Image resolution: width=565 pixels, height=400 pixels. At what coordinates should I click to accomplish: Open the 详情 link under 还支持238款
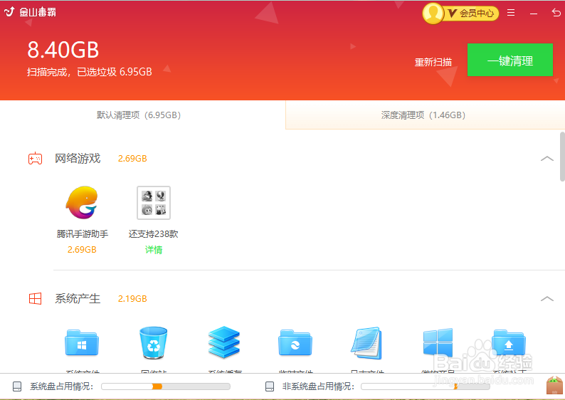coord(154,249)
